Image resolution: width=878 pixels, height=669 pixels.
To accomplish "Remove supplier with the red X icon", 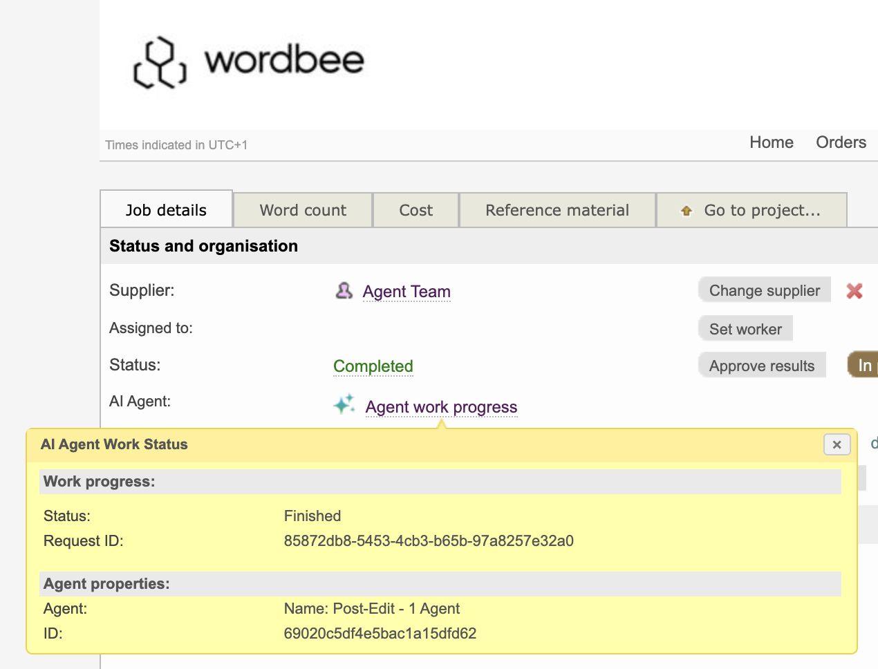I will click(x=854, y=291).
